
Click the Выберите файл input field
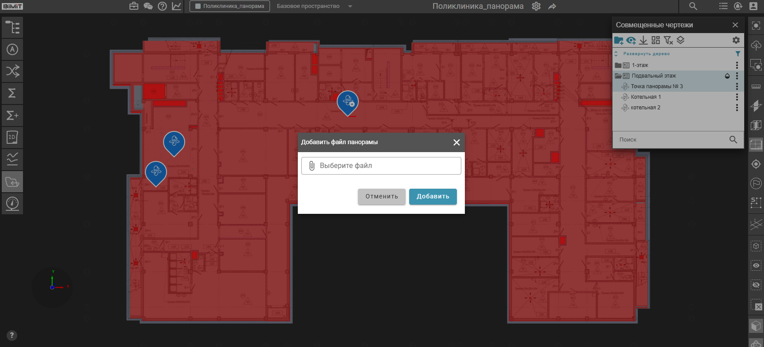click(381, 166)
